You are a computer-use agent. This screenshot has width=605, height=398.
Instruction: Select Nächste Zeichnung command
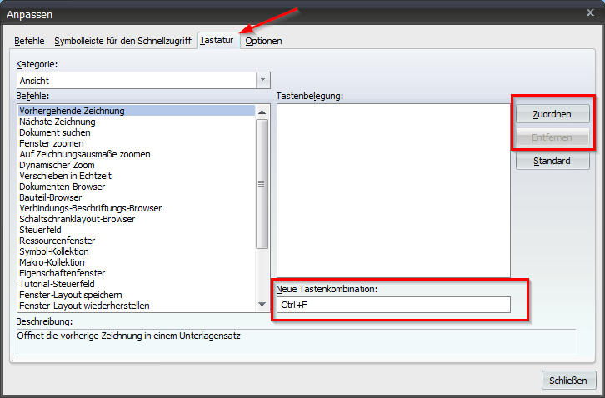pos(57,122)
